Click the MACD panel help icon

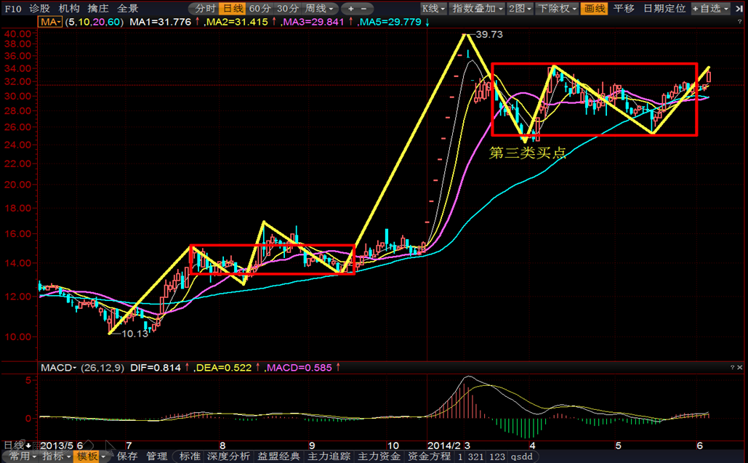click(732, 367)
